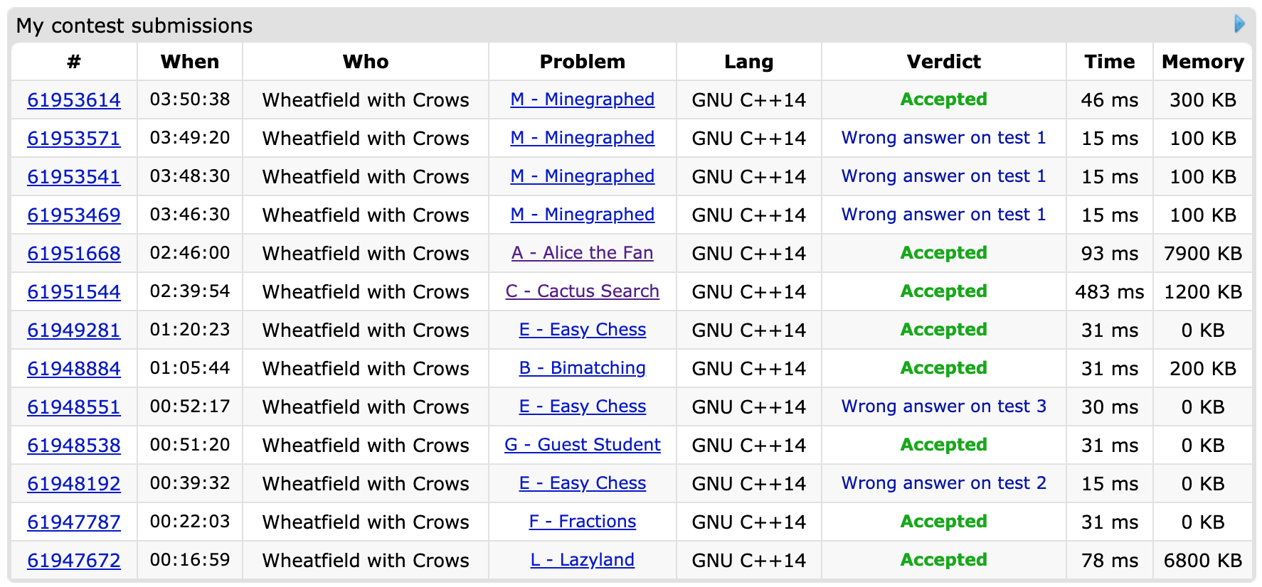
Task: Open submission 61951668
Action: click(74, 254)
